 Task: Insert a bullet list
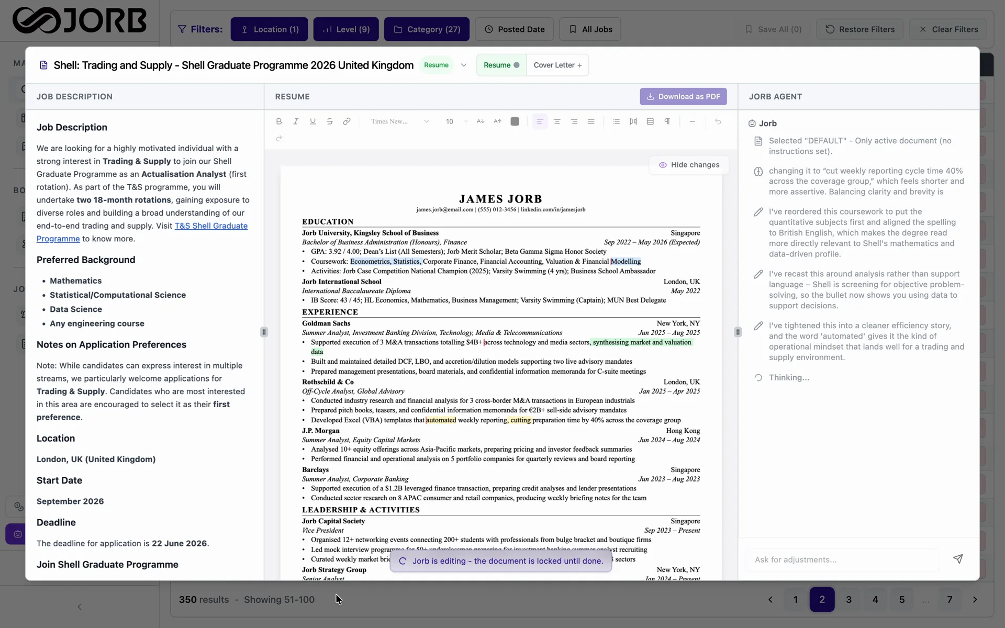tap(617, 121)
